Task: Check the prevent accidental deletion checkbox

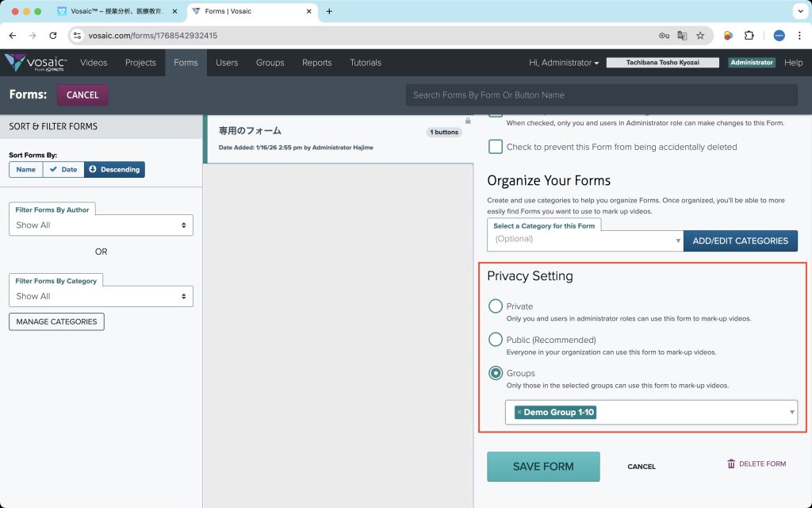Action: [496, 147]
